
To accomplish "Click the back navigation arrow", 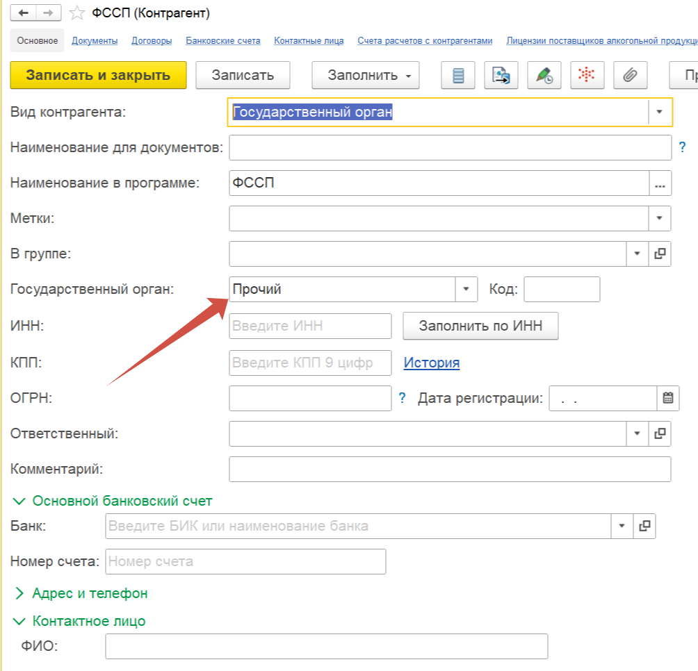I will pos(23,13).
